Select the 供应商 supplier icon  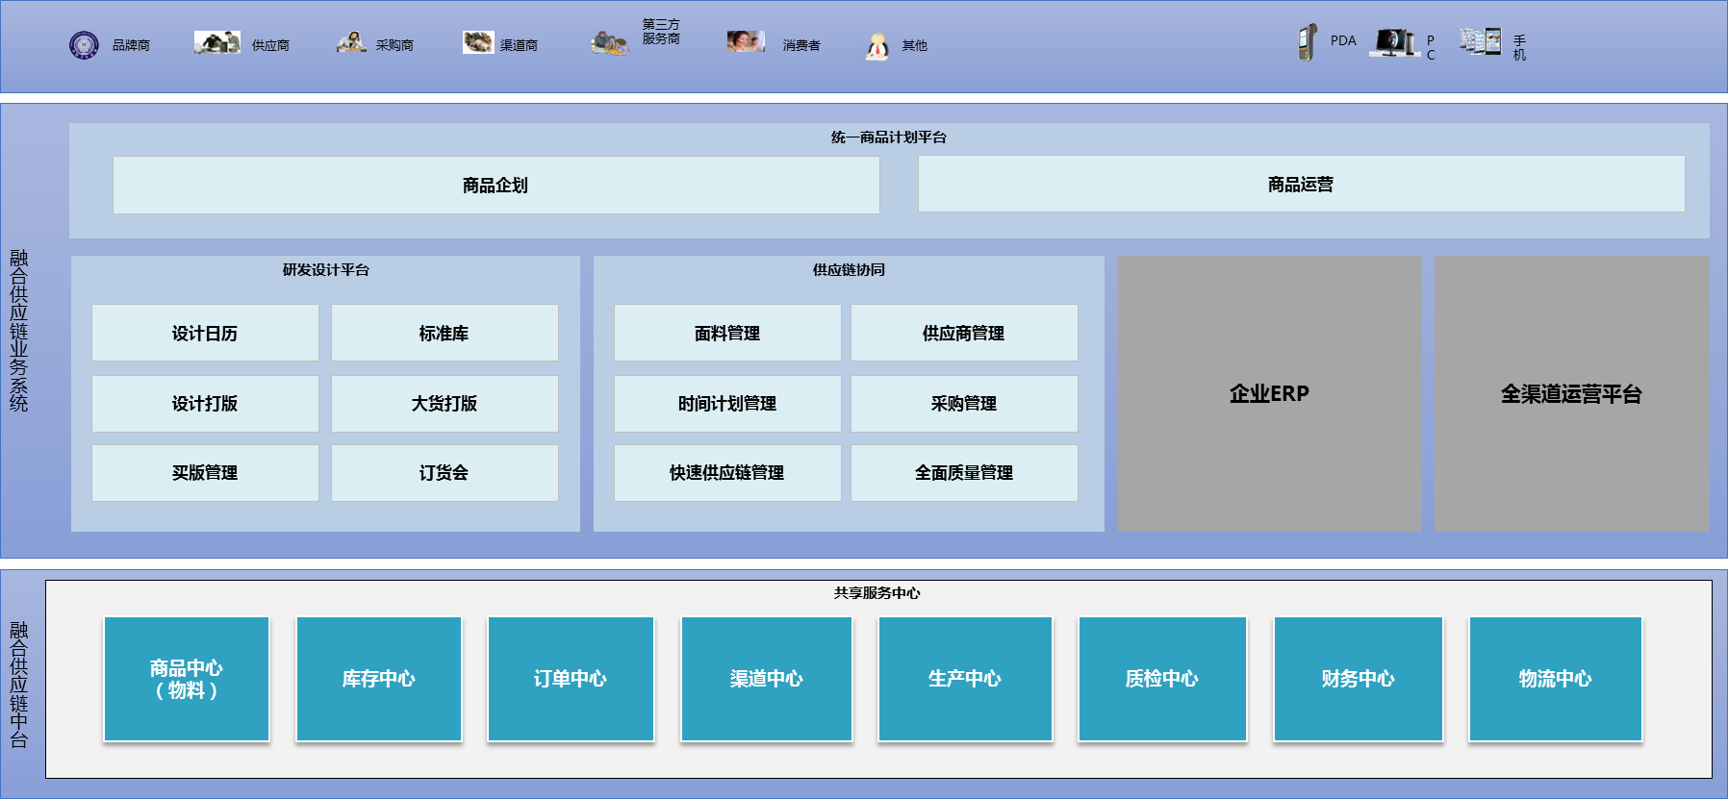(216, 42)
